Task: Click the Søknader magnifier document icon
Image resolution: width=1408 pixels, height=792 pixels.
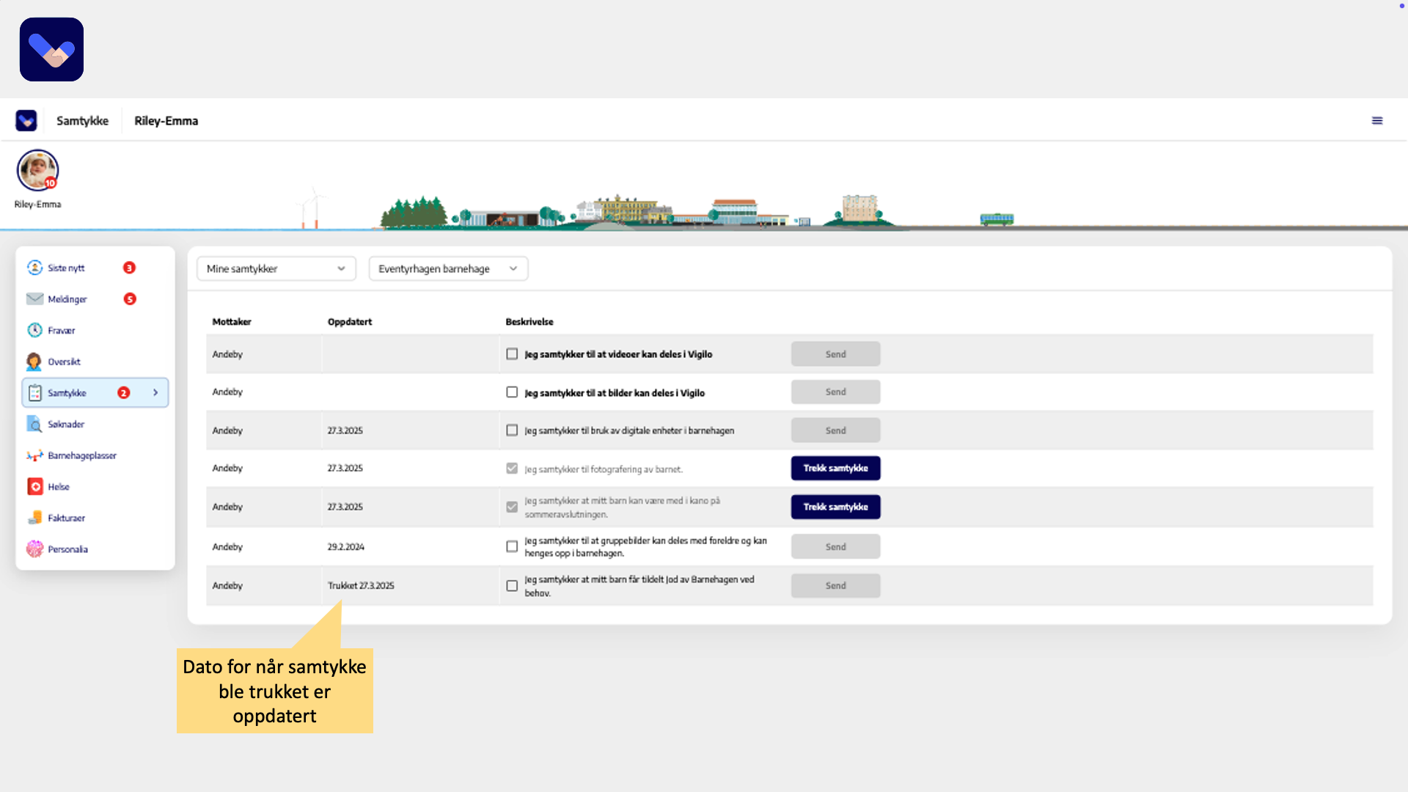Action: 34,424
